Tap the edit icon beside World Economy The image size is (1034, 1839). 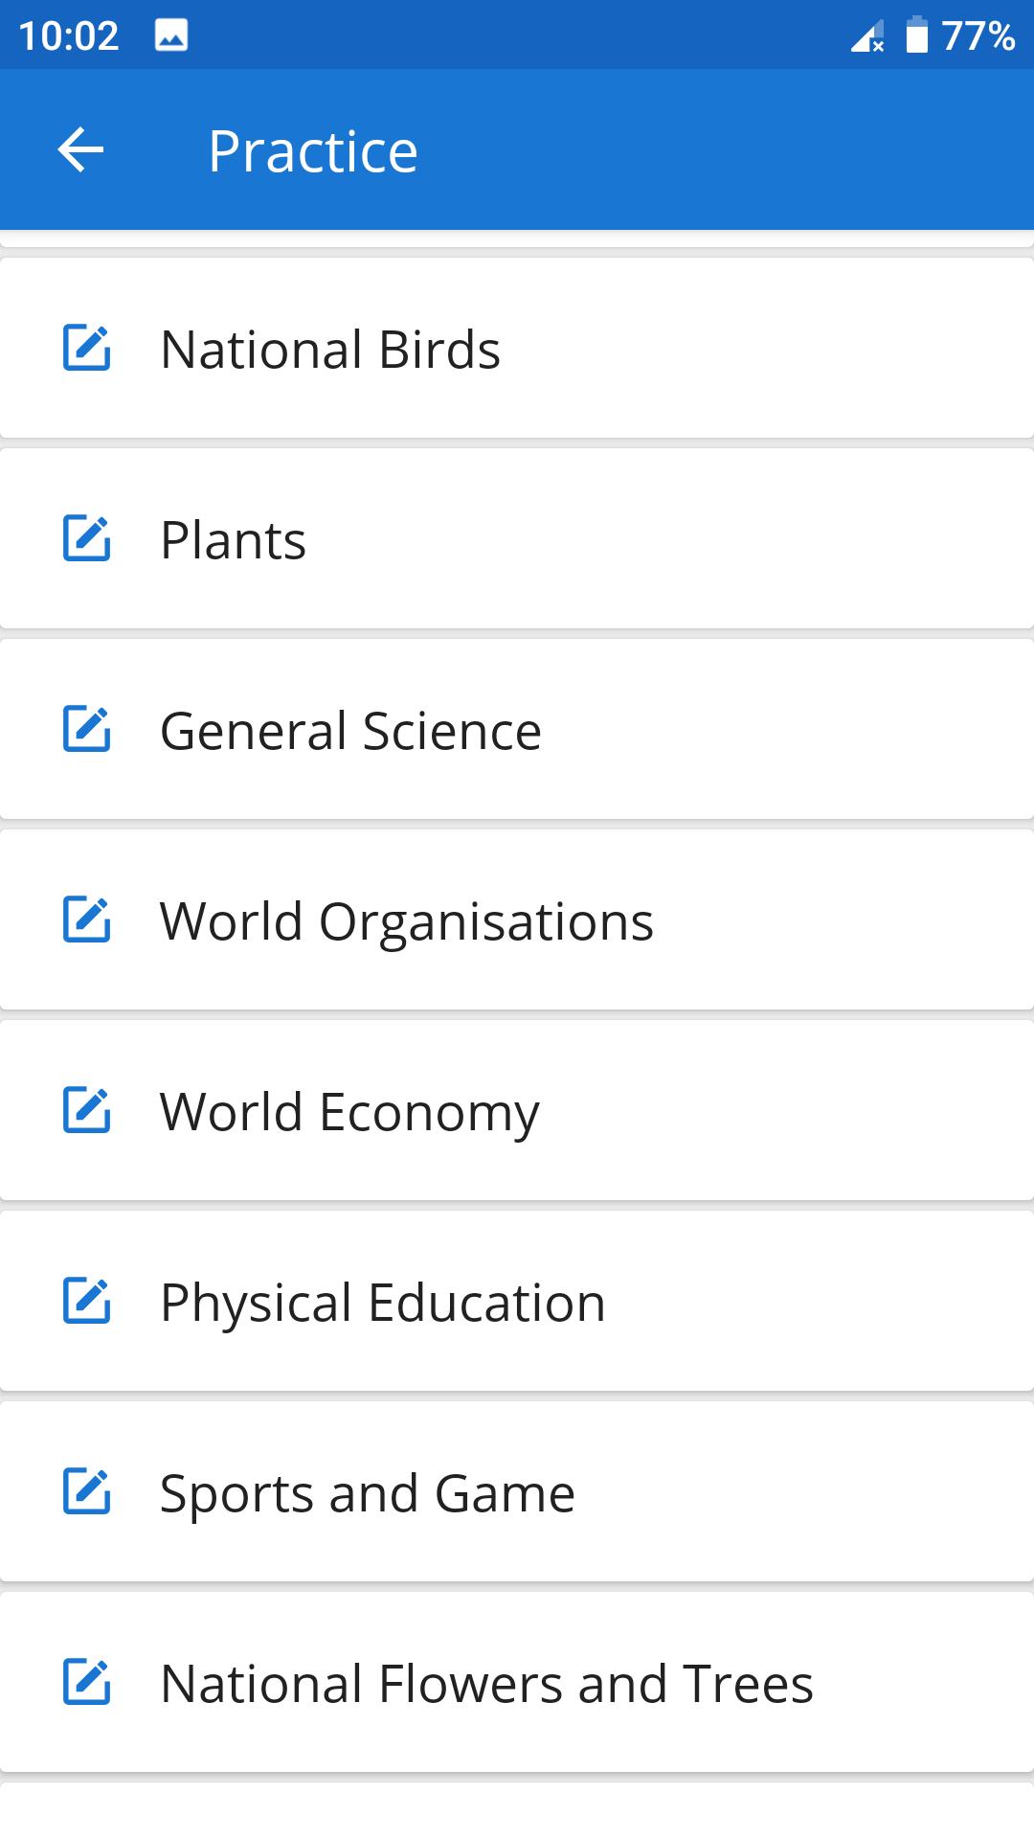click(x=87, y=1110)
